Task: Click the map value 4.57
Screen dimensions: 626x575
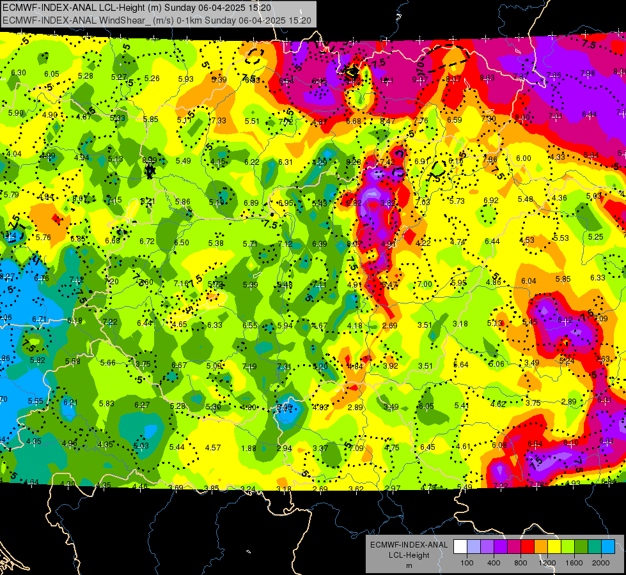Action: pyautogui.click(x=213, y=448)
